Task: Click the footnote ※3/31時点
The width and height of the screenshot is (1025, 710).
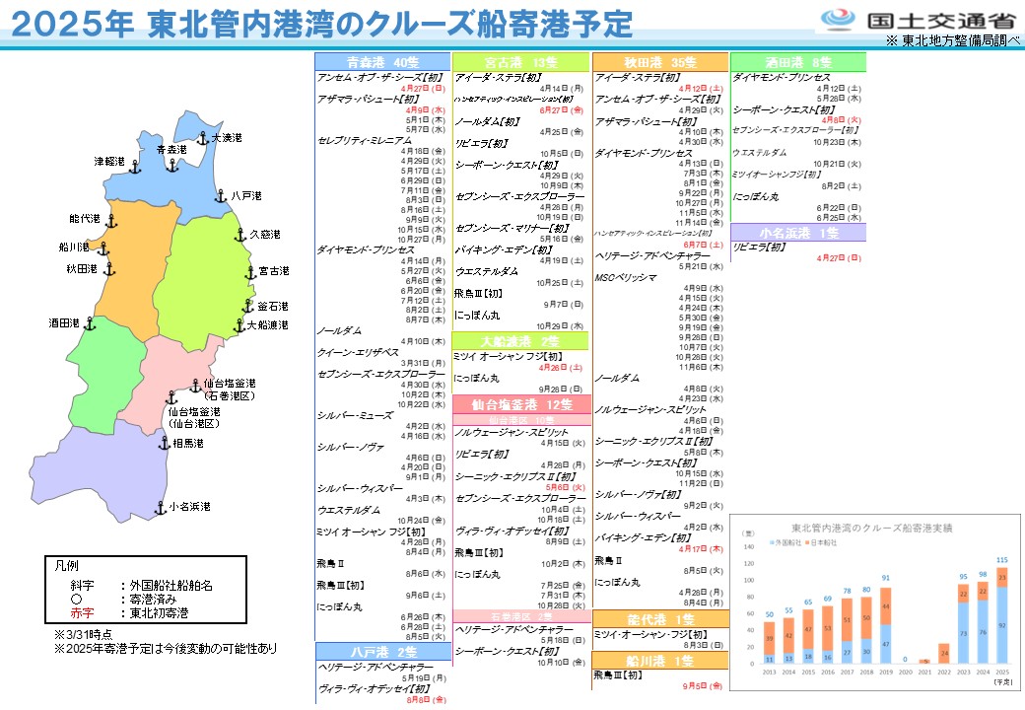Action: pyautogui.click(x=83, y=634)
